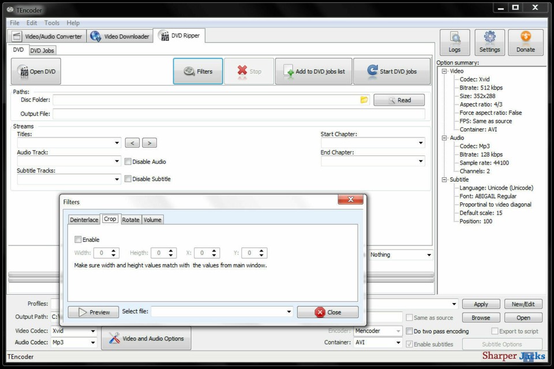
Task: Enable Do two pass encoding
Action: click(410, 331)
